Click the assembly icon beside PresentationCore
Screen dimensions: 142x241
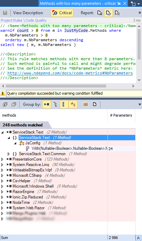tap(9, 159)
